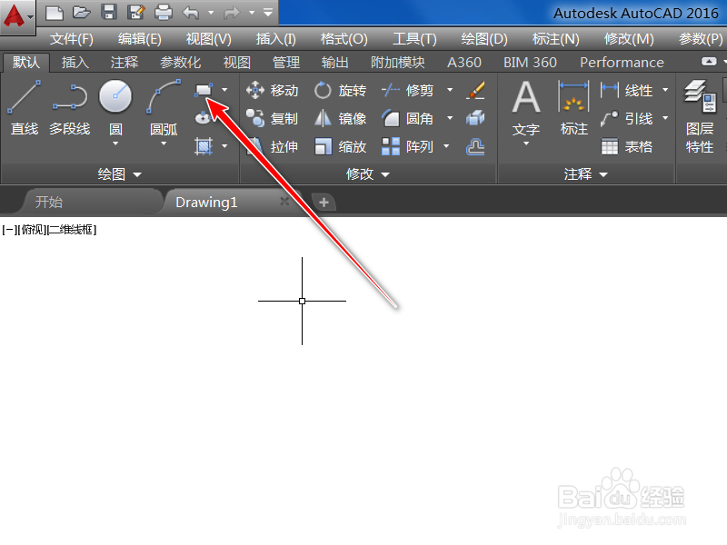Switch to the Performance ribbon tab

pos(622,62)
